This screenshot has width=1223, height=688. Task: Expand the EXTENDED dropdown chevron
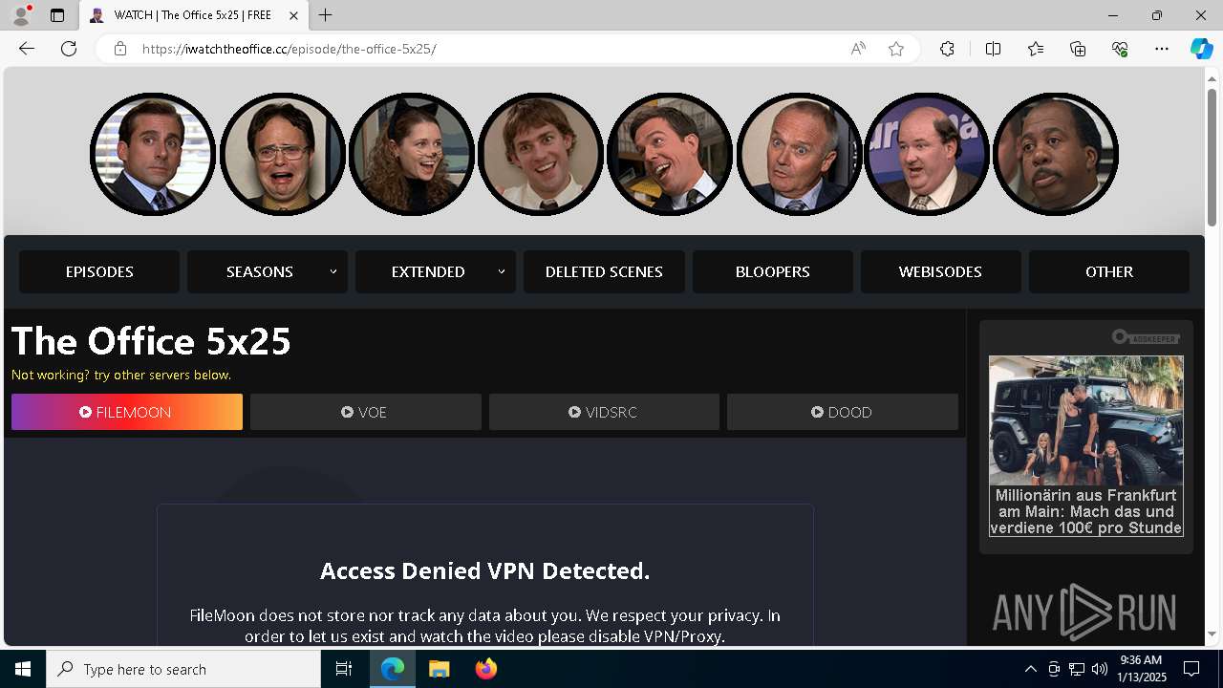[502, 271]
